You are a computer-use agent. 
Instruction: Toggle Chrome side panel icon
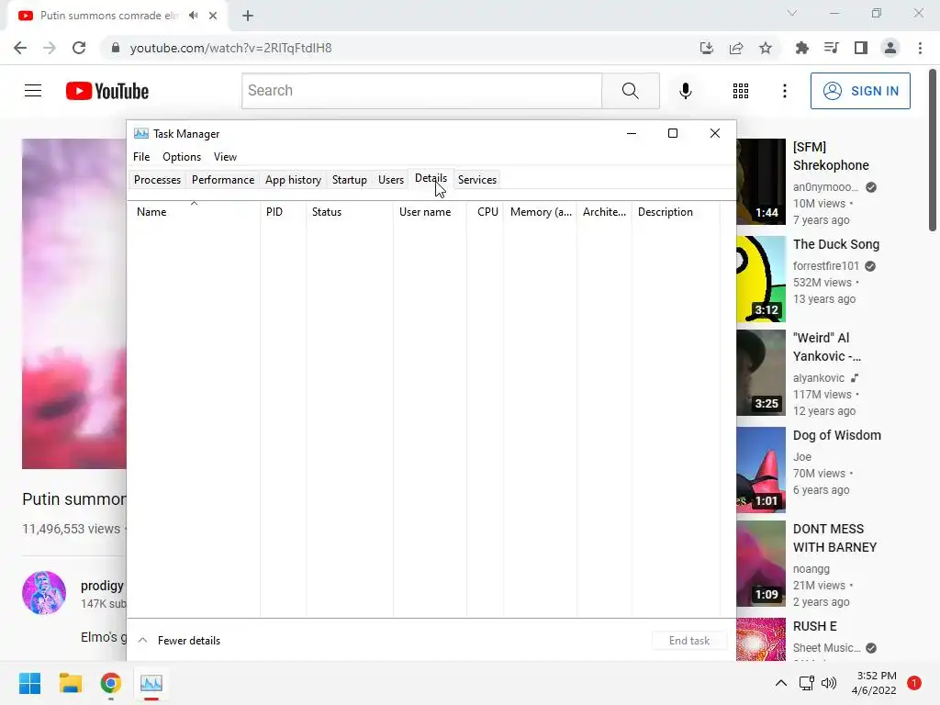pos(861,48)
